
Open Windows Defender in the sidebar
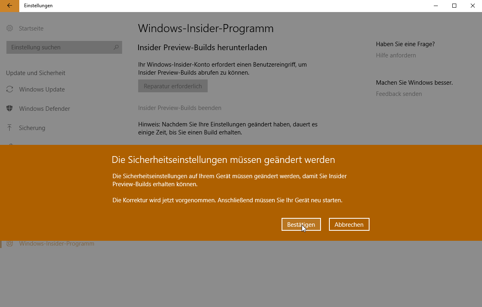pyautogui.click(x=45, y=109)
